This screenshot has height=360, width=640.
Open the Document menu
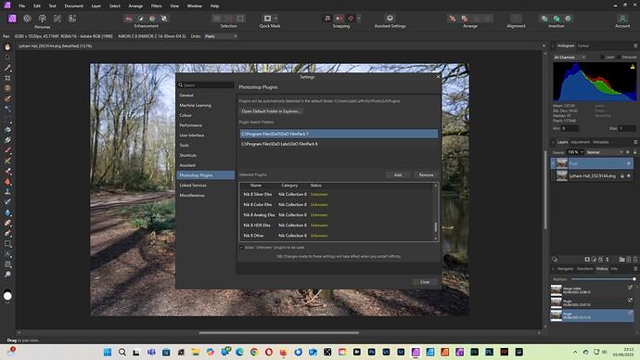73,6
